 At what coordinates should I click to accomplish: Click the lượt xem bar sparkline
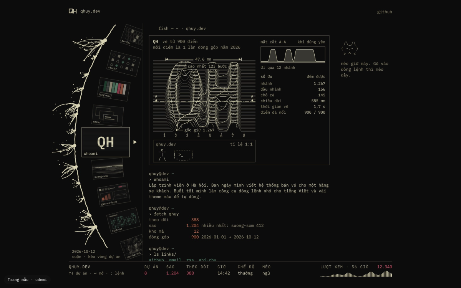pyautogui.click(x=356, y=274)
